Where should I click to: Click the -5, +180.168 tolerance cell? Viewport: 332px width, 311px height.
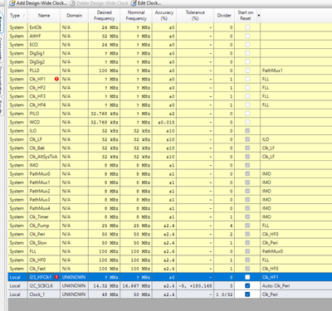tap(195, 285)
